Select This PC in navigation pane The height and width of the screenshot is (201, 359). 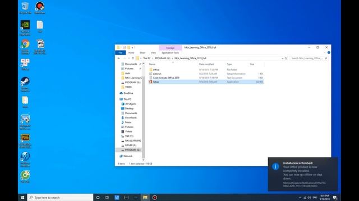click(126, 99)
